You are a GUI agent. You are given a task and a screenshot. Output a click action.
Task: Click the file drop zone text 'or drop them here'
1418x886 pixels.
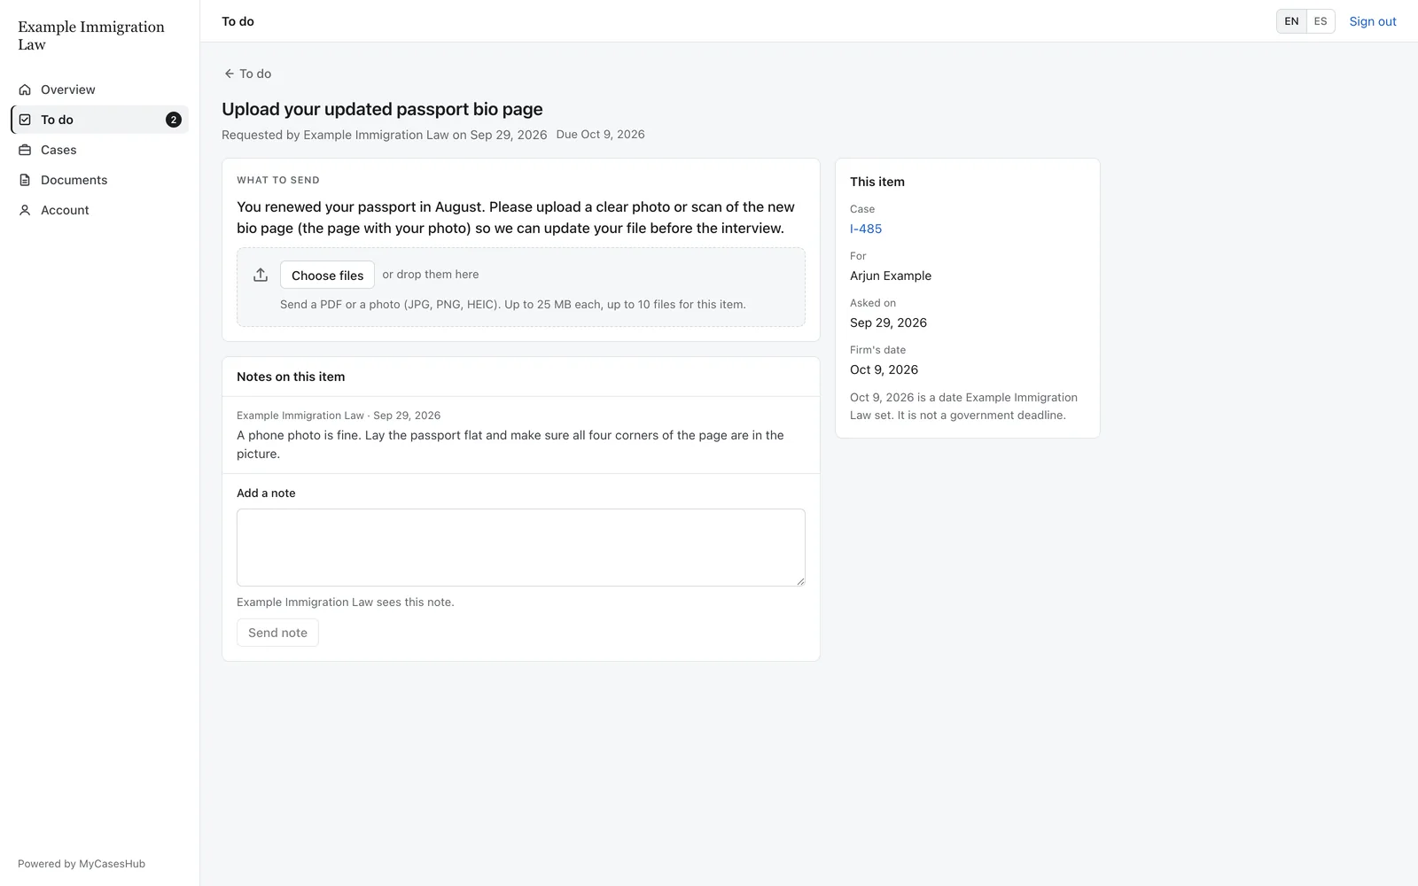coord(431,275)
